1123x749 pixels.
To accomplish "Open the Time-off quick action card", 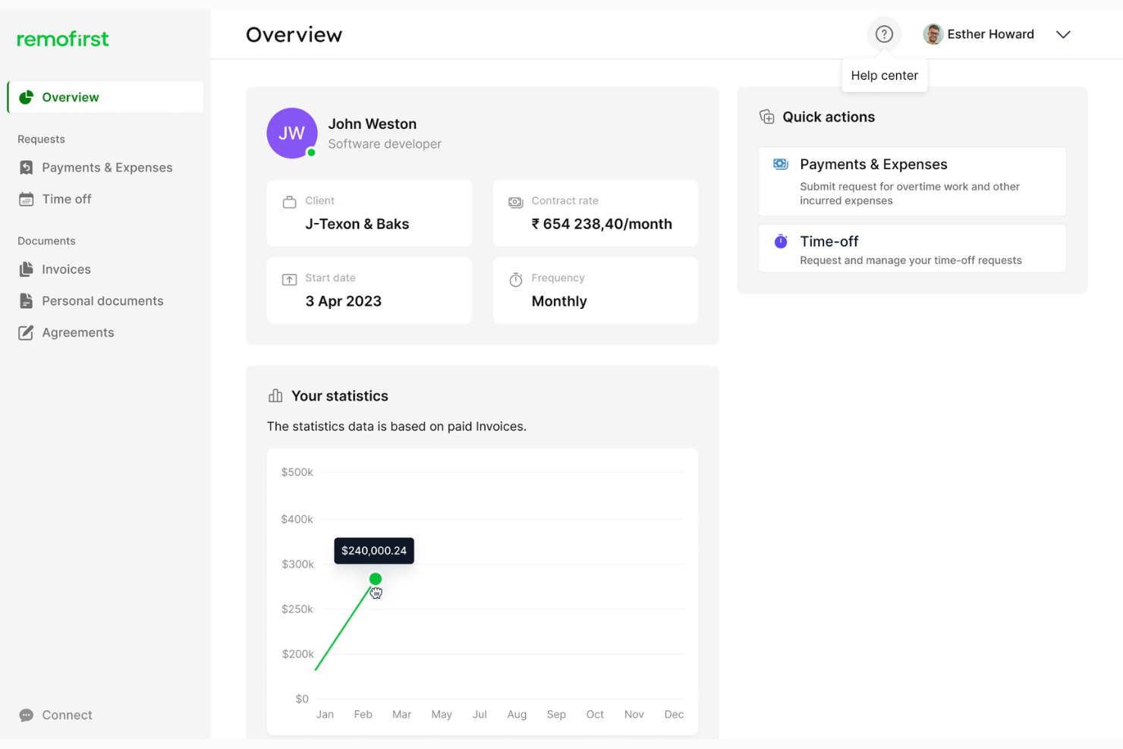I will pos(912,248).
